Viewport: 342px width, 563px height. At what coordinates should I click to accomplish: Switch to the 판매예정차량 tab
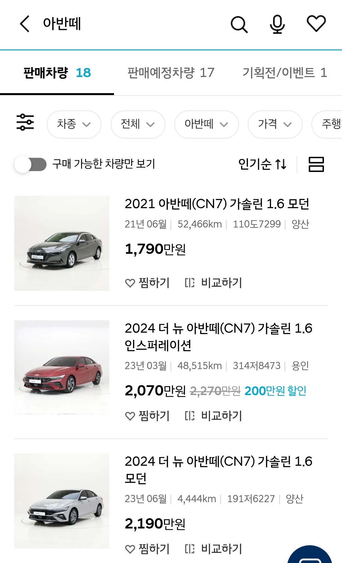[x=171, y=73]
